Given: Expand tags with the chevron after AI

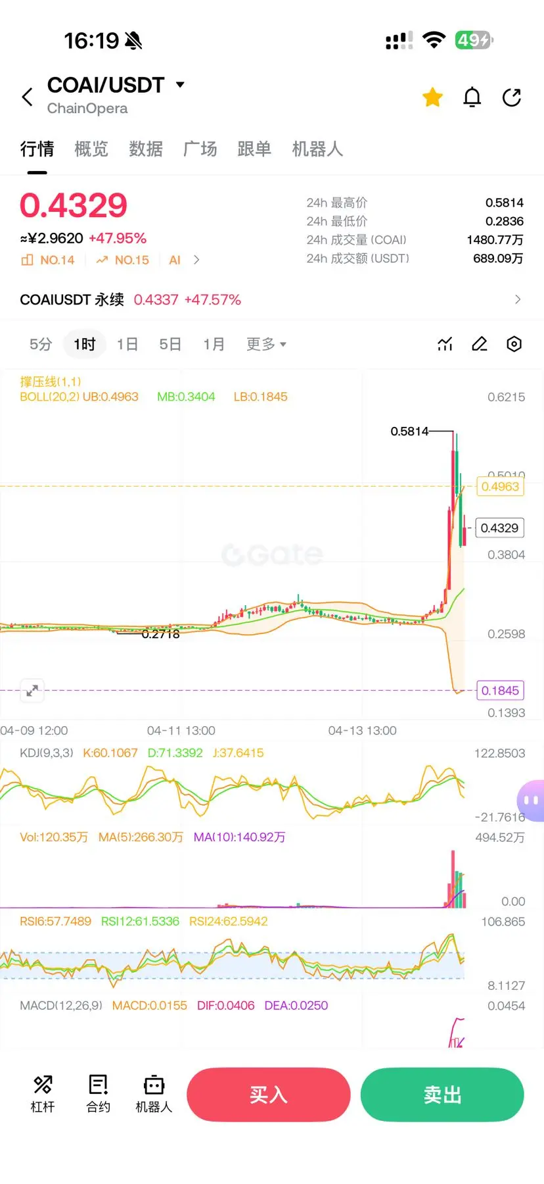Looking at the screenshot, I should pyautogui.click(x=196, y=260).
